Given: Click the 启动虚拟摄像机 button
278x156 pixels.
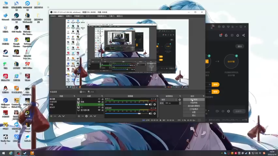Looking at the screenshot, I should (194, 106).
